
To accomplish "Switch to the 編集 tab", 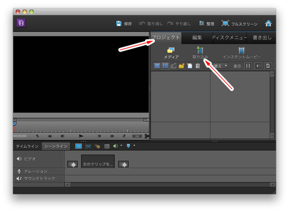I will pyautogui.click(x=197, y=38).
